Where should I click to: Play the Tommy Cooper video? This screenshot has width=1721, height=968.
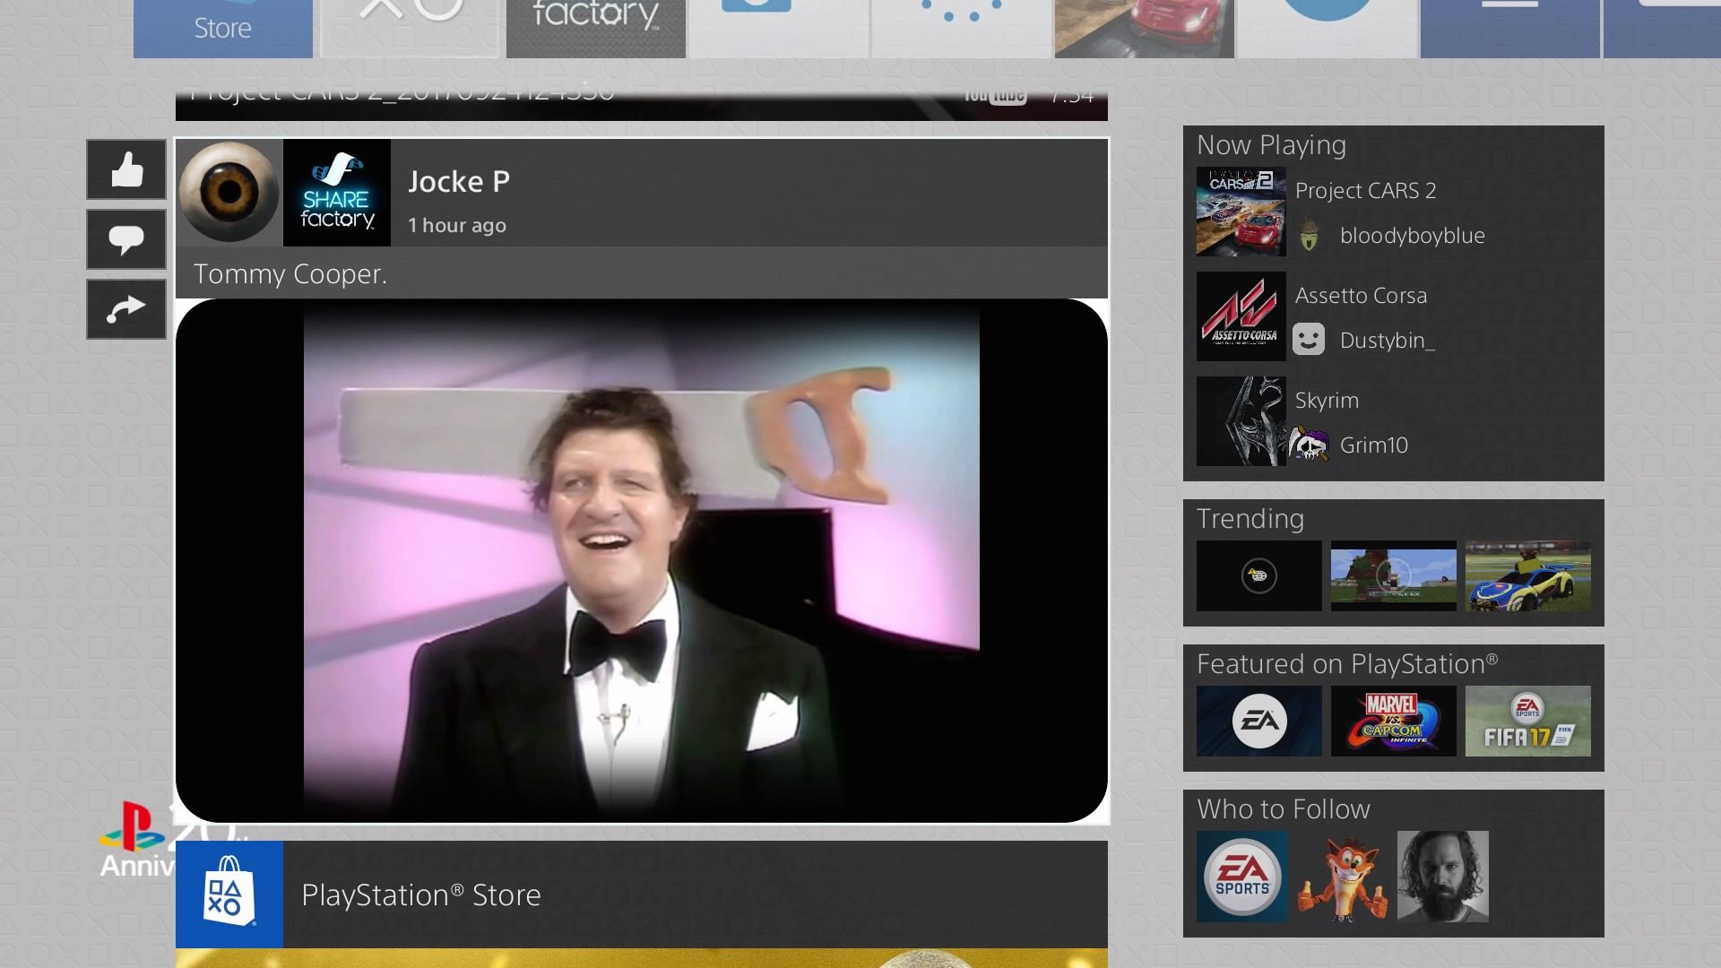pos(642,560)
